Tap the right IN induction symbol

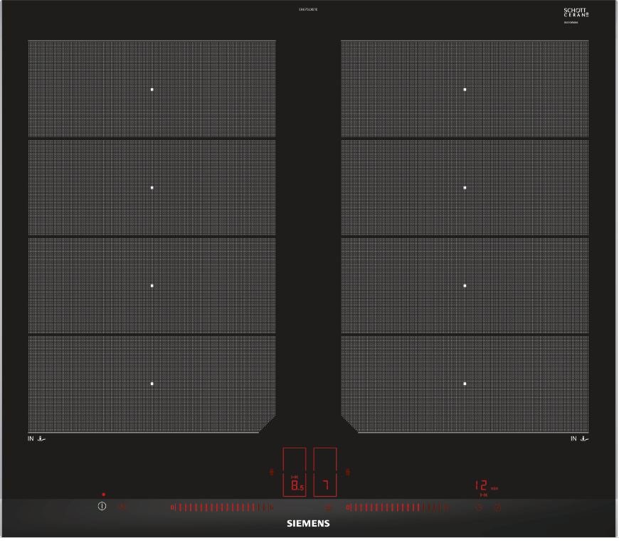pos(580,438)
